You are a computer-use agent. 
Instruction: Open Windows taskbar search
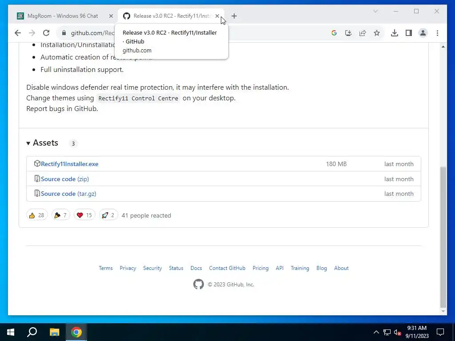(x=32, y=332)
